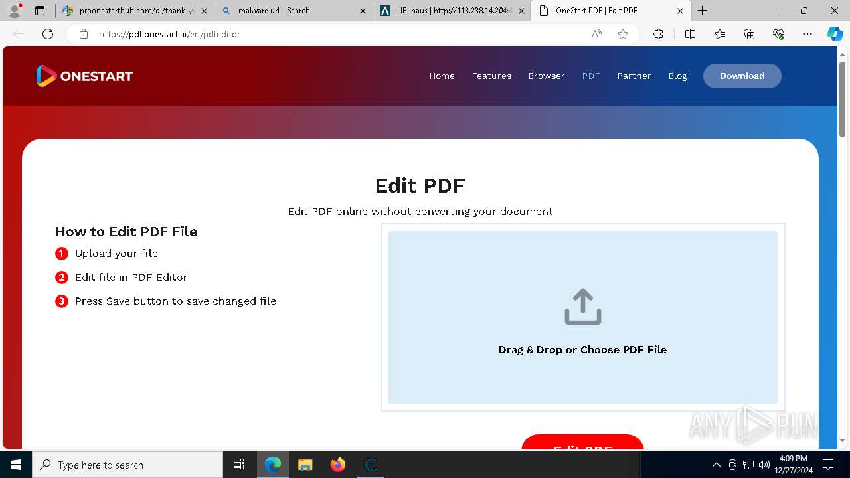Image resolution: width=850 pixels, height=478 pixels.
Task: Open the browser profile icon
Action: click(x=14, y=11)
